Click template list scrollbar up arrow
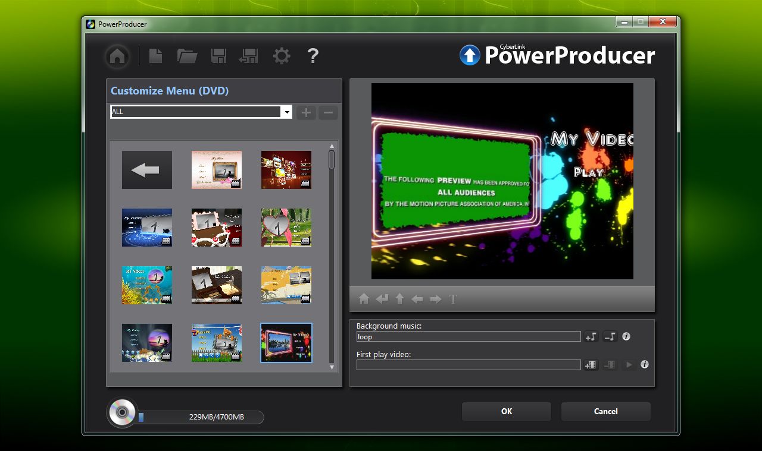 [332, 146]
